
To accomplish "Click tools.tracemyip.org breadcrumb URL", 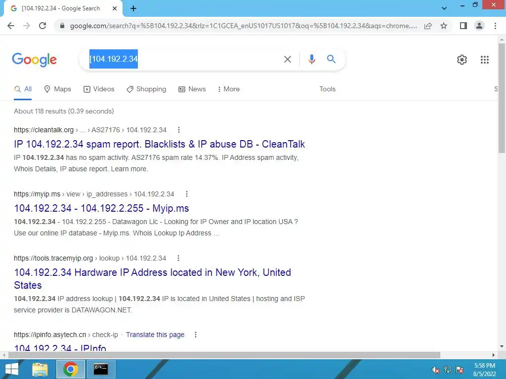I will pos(90,258).
